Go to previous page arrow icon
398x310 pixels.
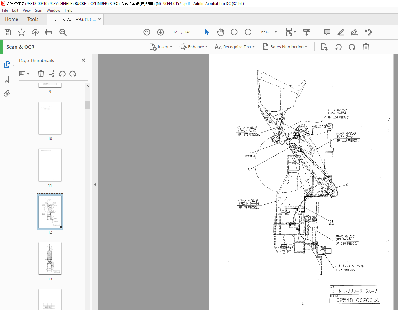(x=147, y=32)
